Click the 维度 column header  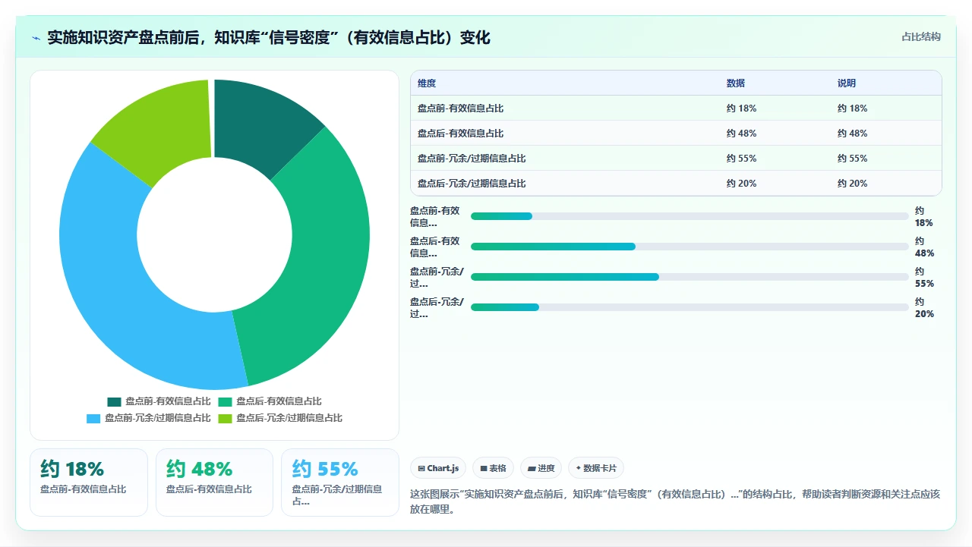pyautogui.click(x=427, y=83)
